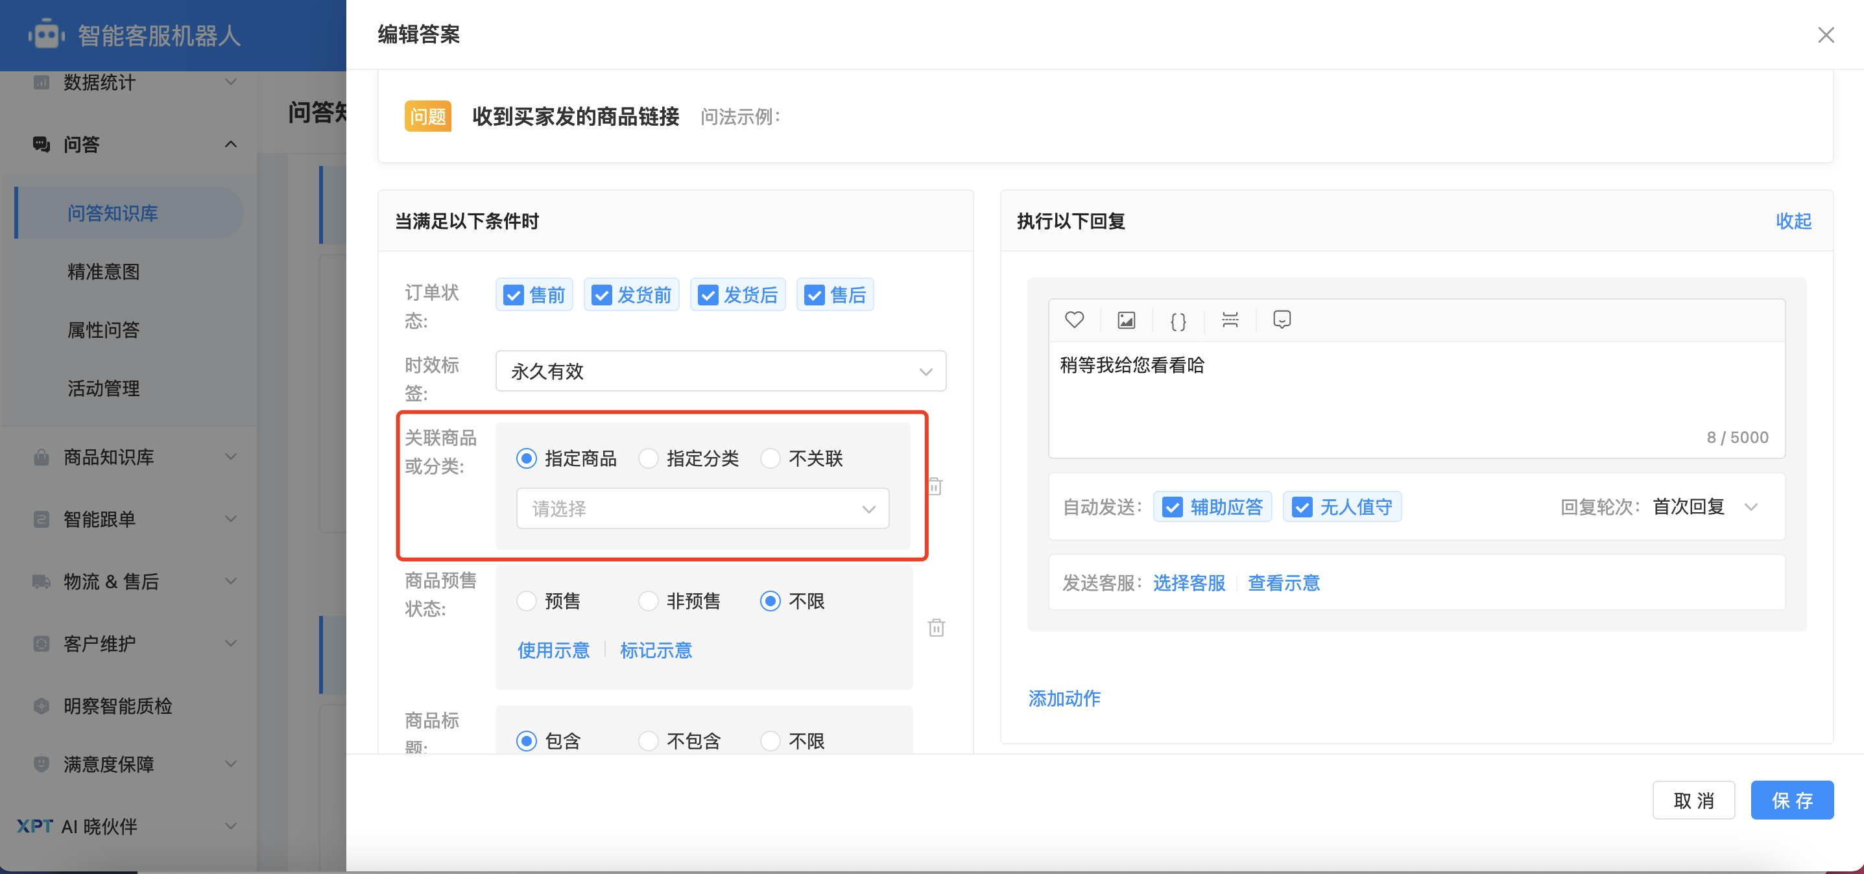Expand the 数据统计 menu chevron
Screen dimensions: 1864x874
pos(231,82)
